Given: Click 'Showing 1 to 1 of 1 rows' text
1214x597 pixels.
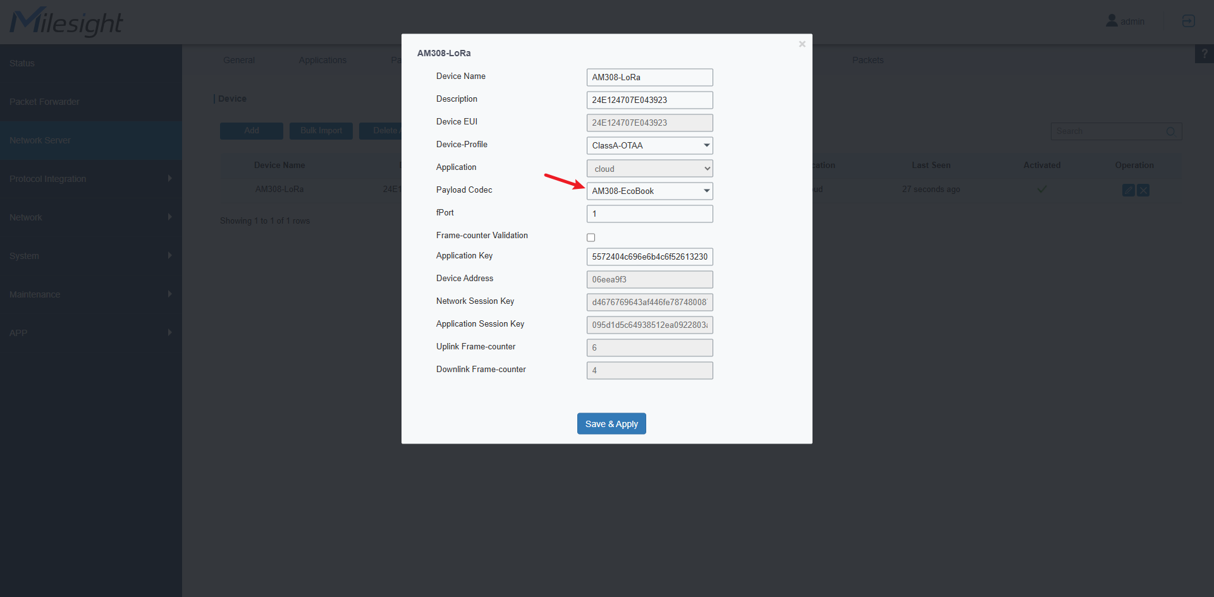Looking at the screenshot, I should (x=265, y=220).
